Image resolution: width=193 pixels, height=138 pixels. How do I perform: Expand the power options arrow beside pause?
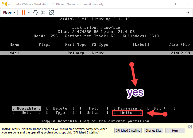coord(29,12)
